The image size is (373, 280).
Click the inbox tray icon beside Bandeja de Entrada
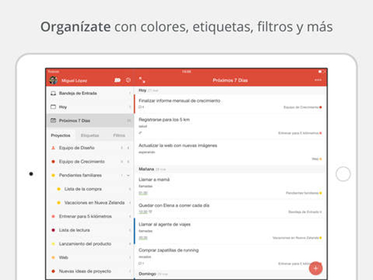(53, 94)
